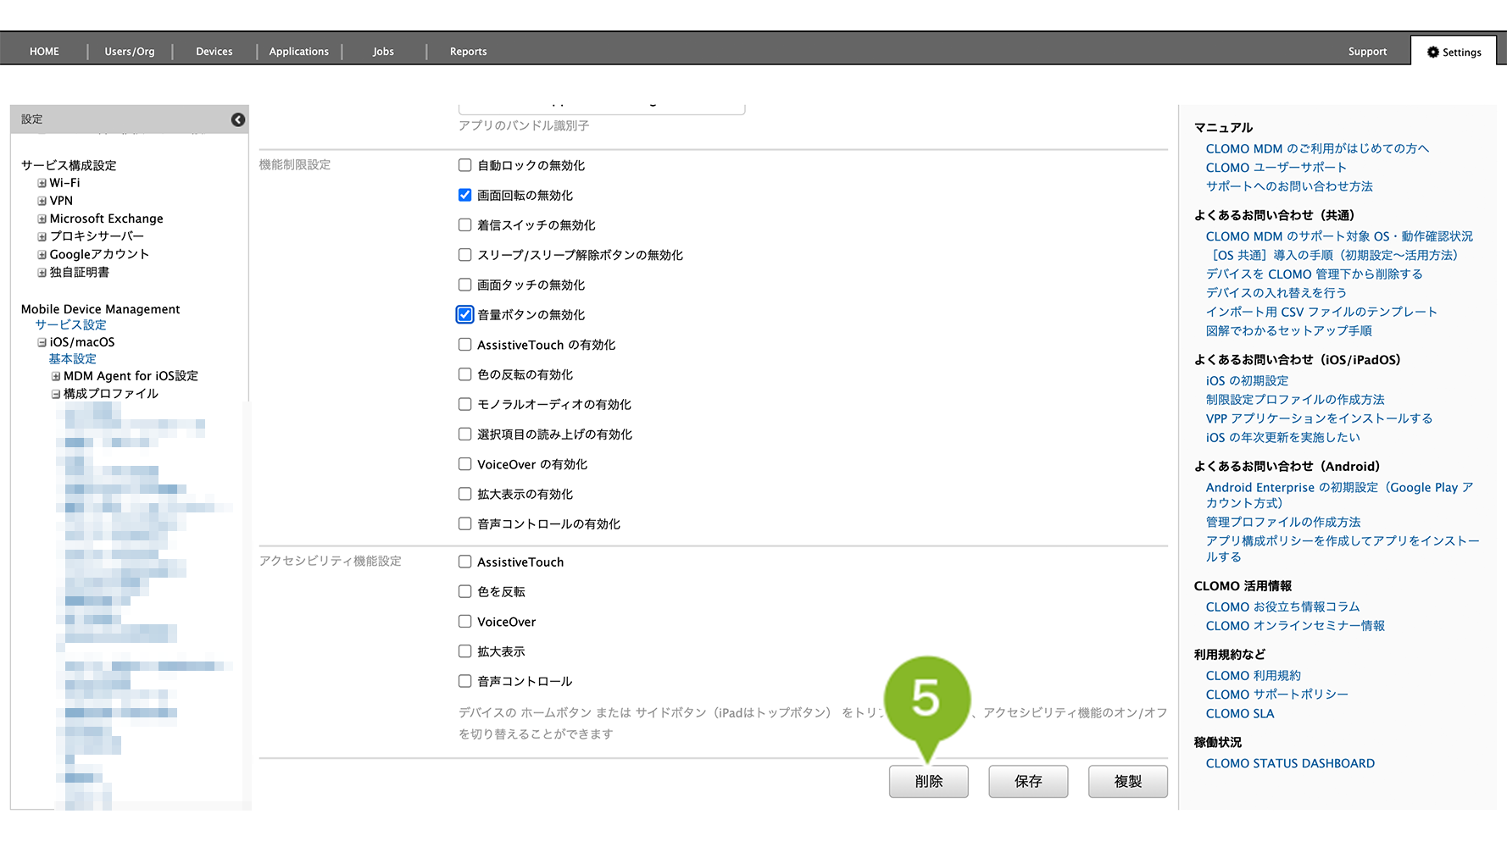Expand 独自証明書 plus icon
Screen dimensions: 1507x847
click(x=42, y=273)
